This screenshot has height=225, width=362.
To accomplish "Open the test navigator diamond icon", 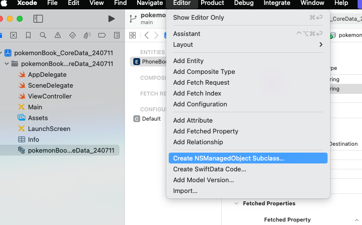I will click(x=72, y=35).
